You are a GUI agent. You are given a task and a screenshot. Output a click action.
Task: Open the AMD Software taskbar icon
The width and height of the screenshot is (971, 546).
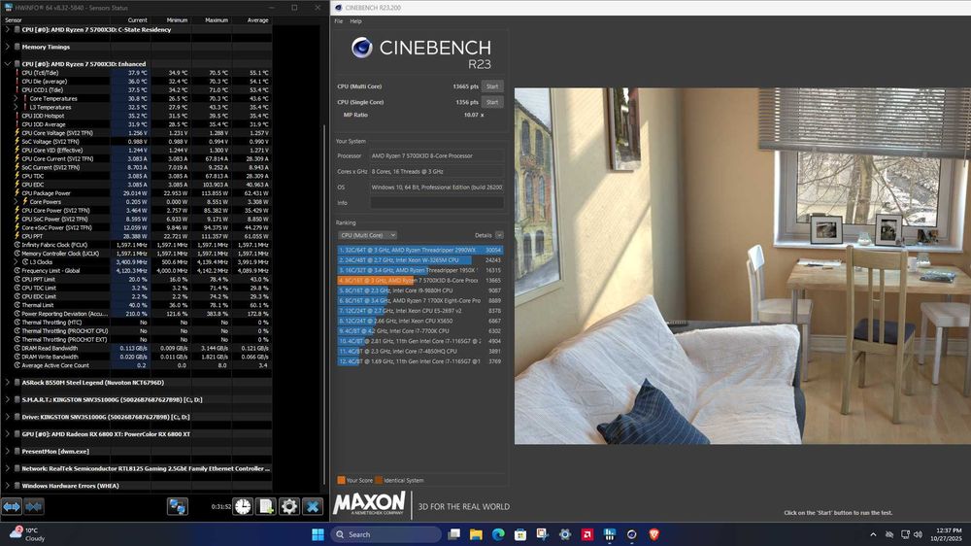click(x=587, y=534)
